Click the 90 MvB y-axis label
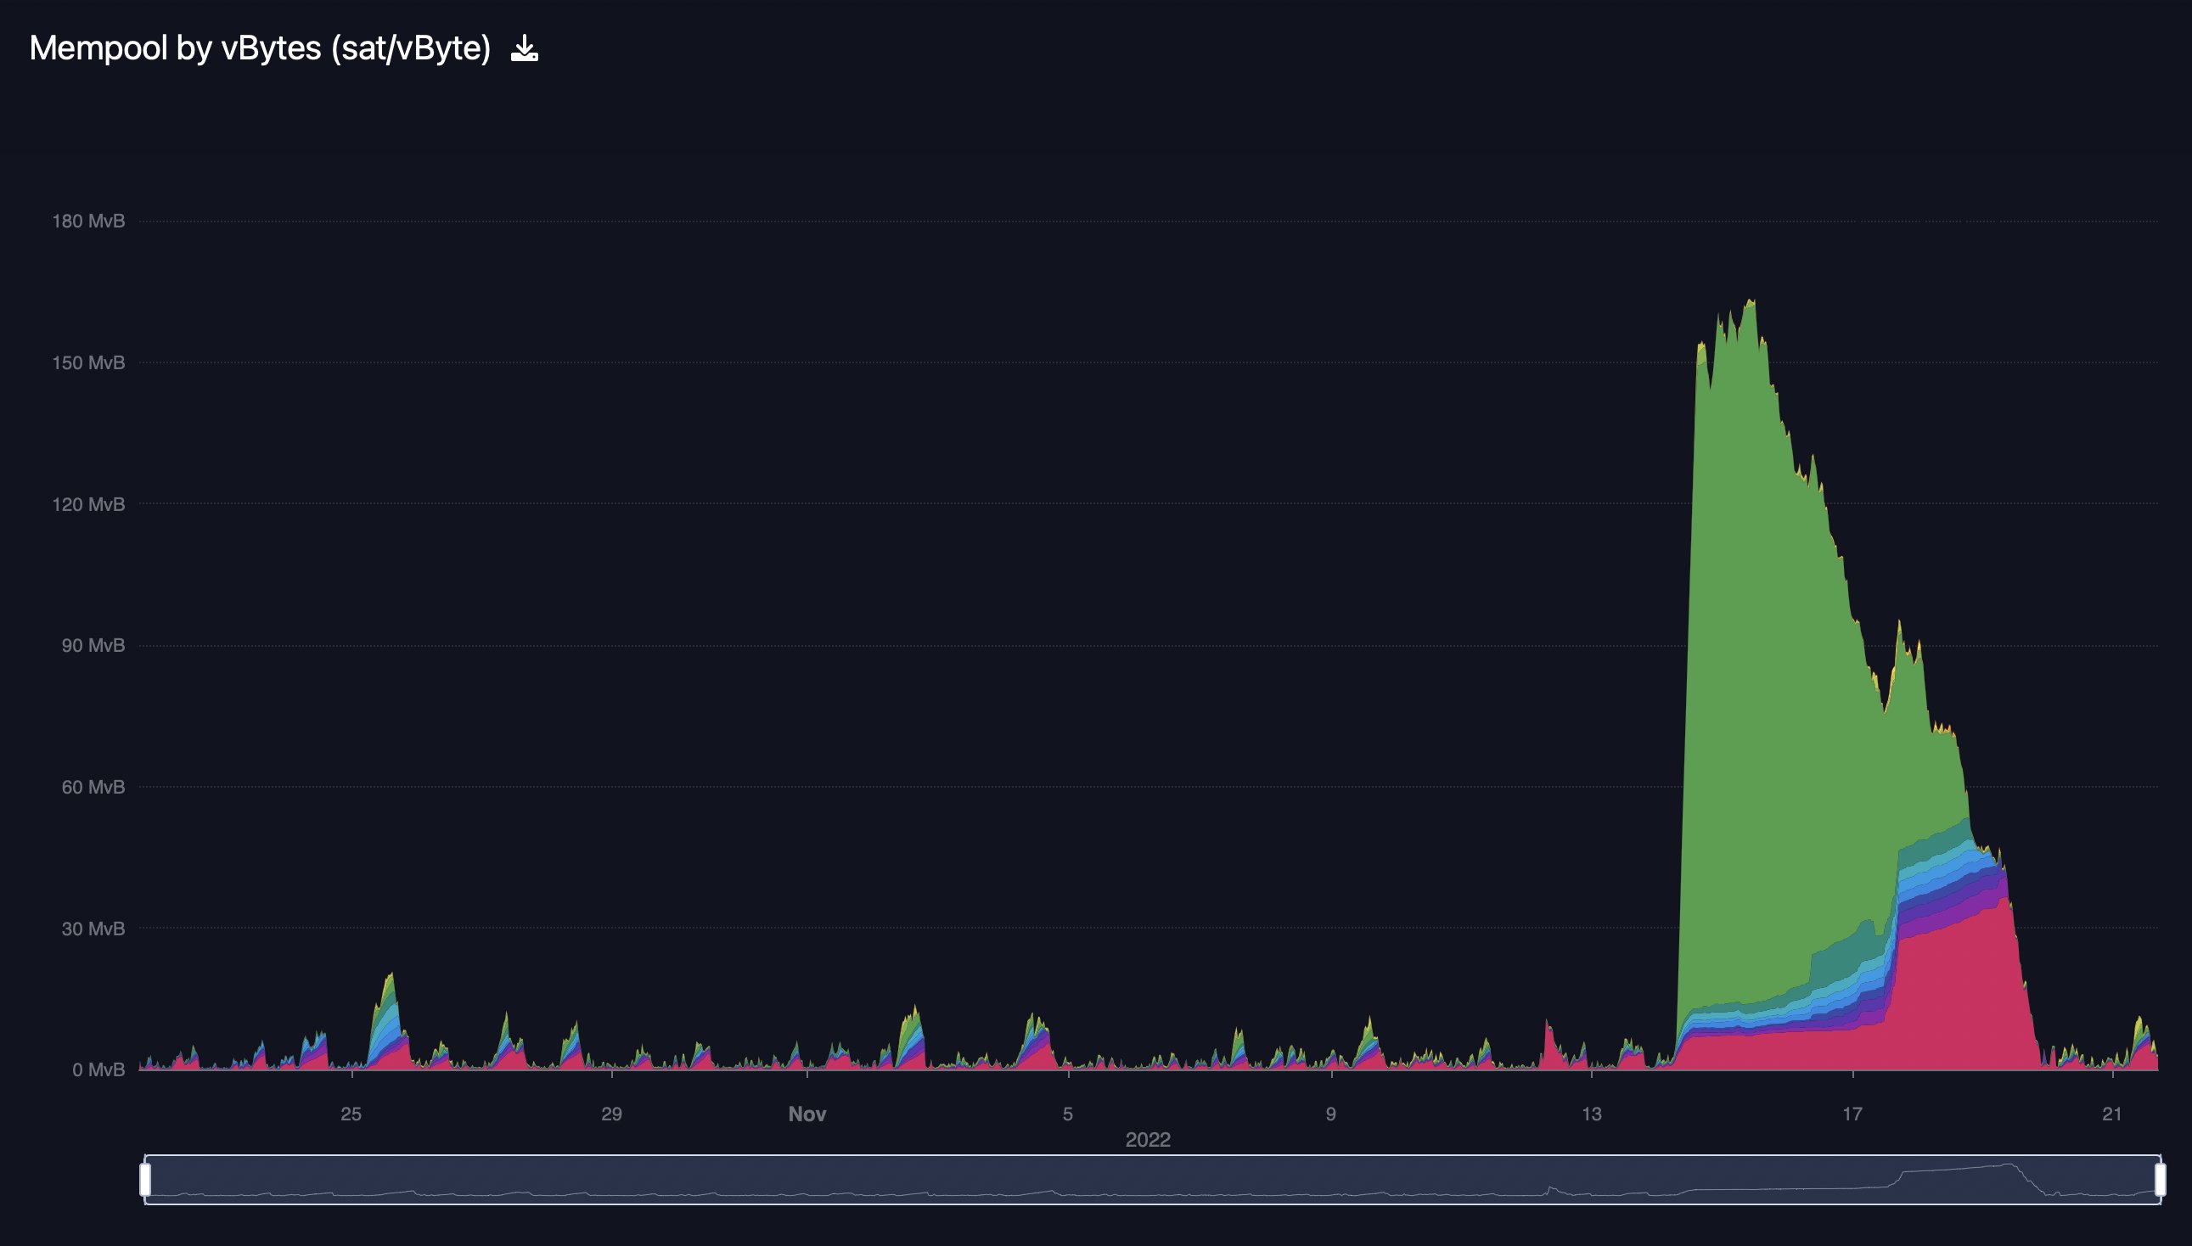Screen dimensions: 2192x1246 pos(93,645)
